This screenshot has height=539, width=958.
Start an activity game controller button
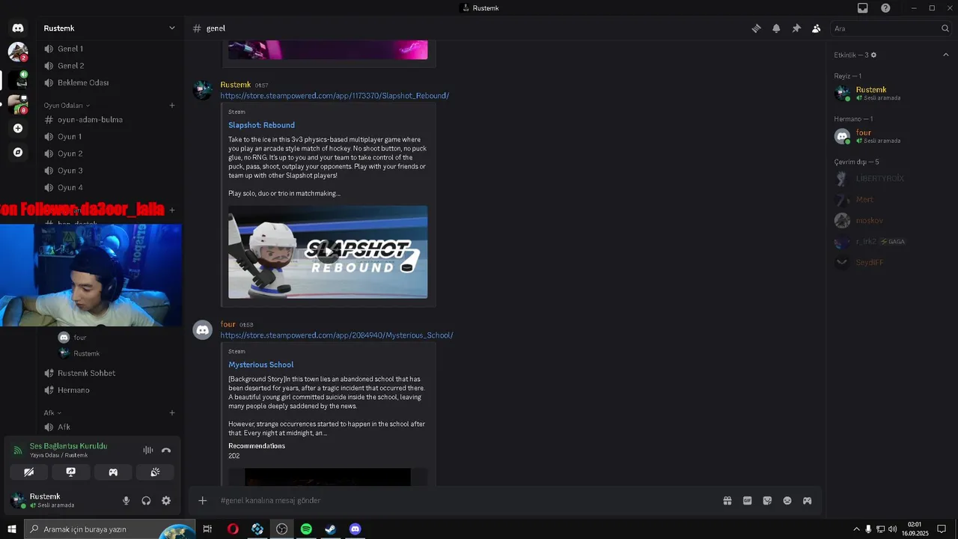[x=113, y=472]
